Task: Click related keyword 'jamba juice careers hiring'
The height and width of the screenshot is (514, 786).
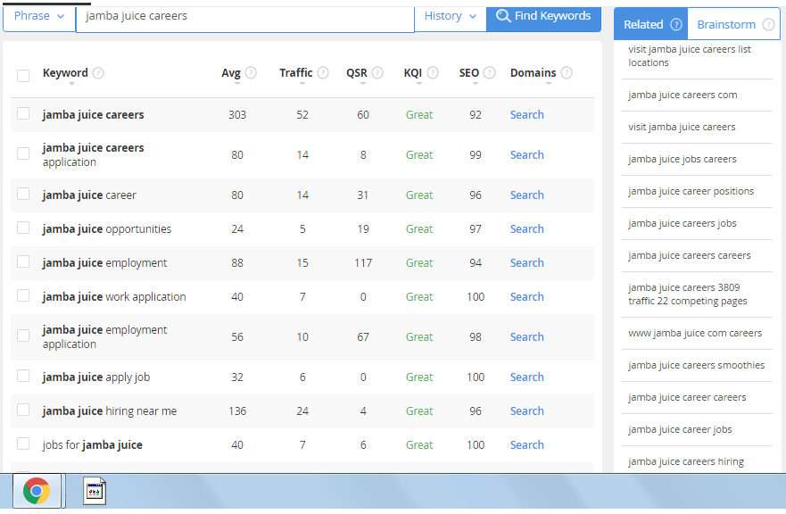Action: coord(686,461)
